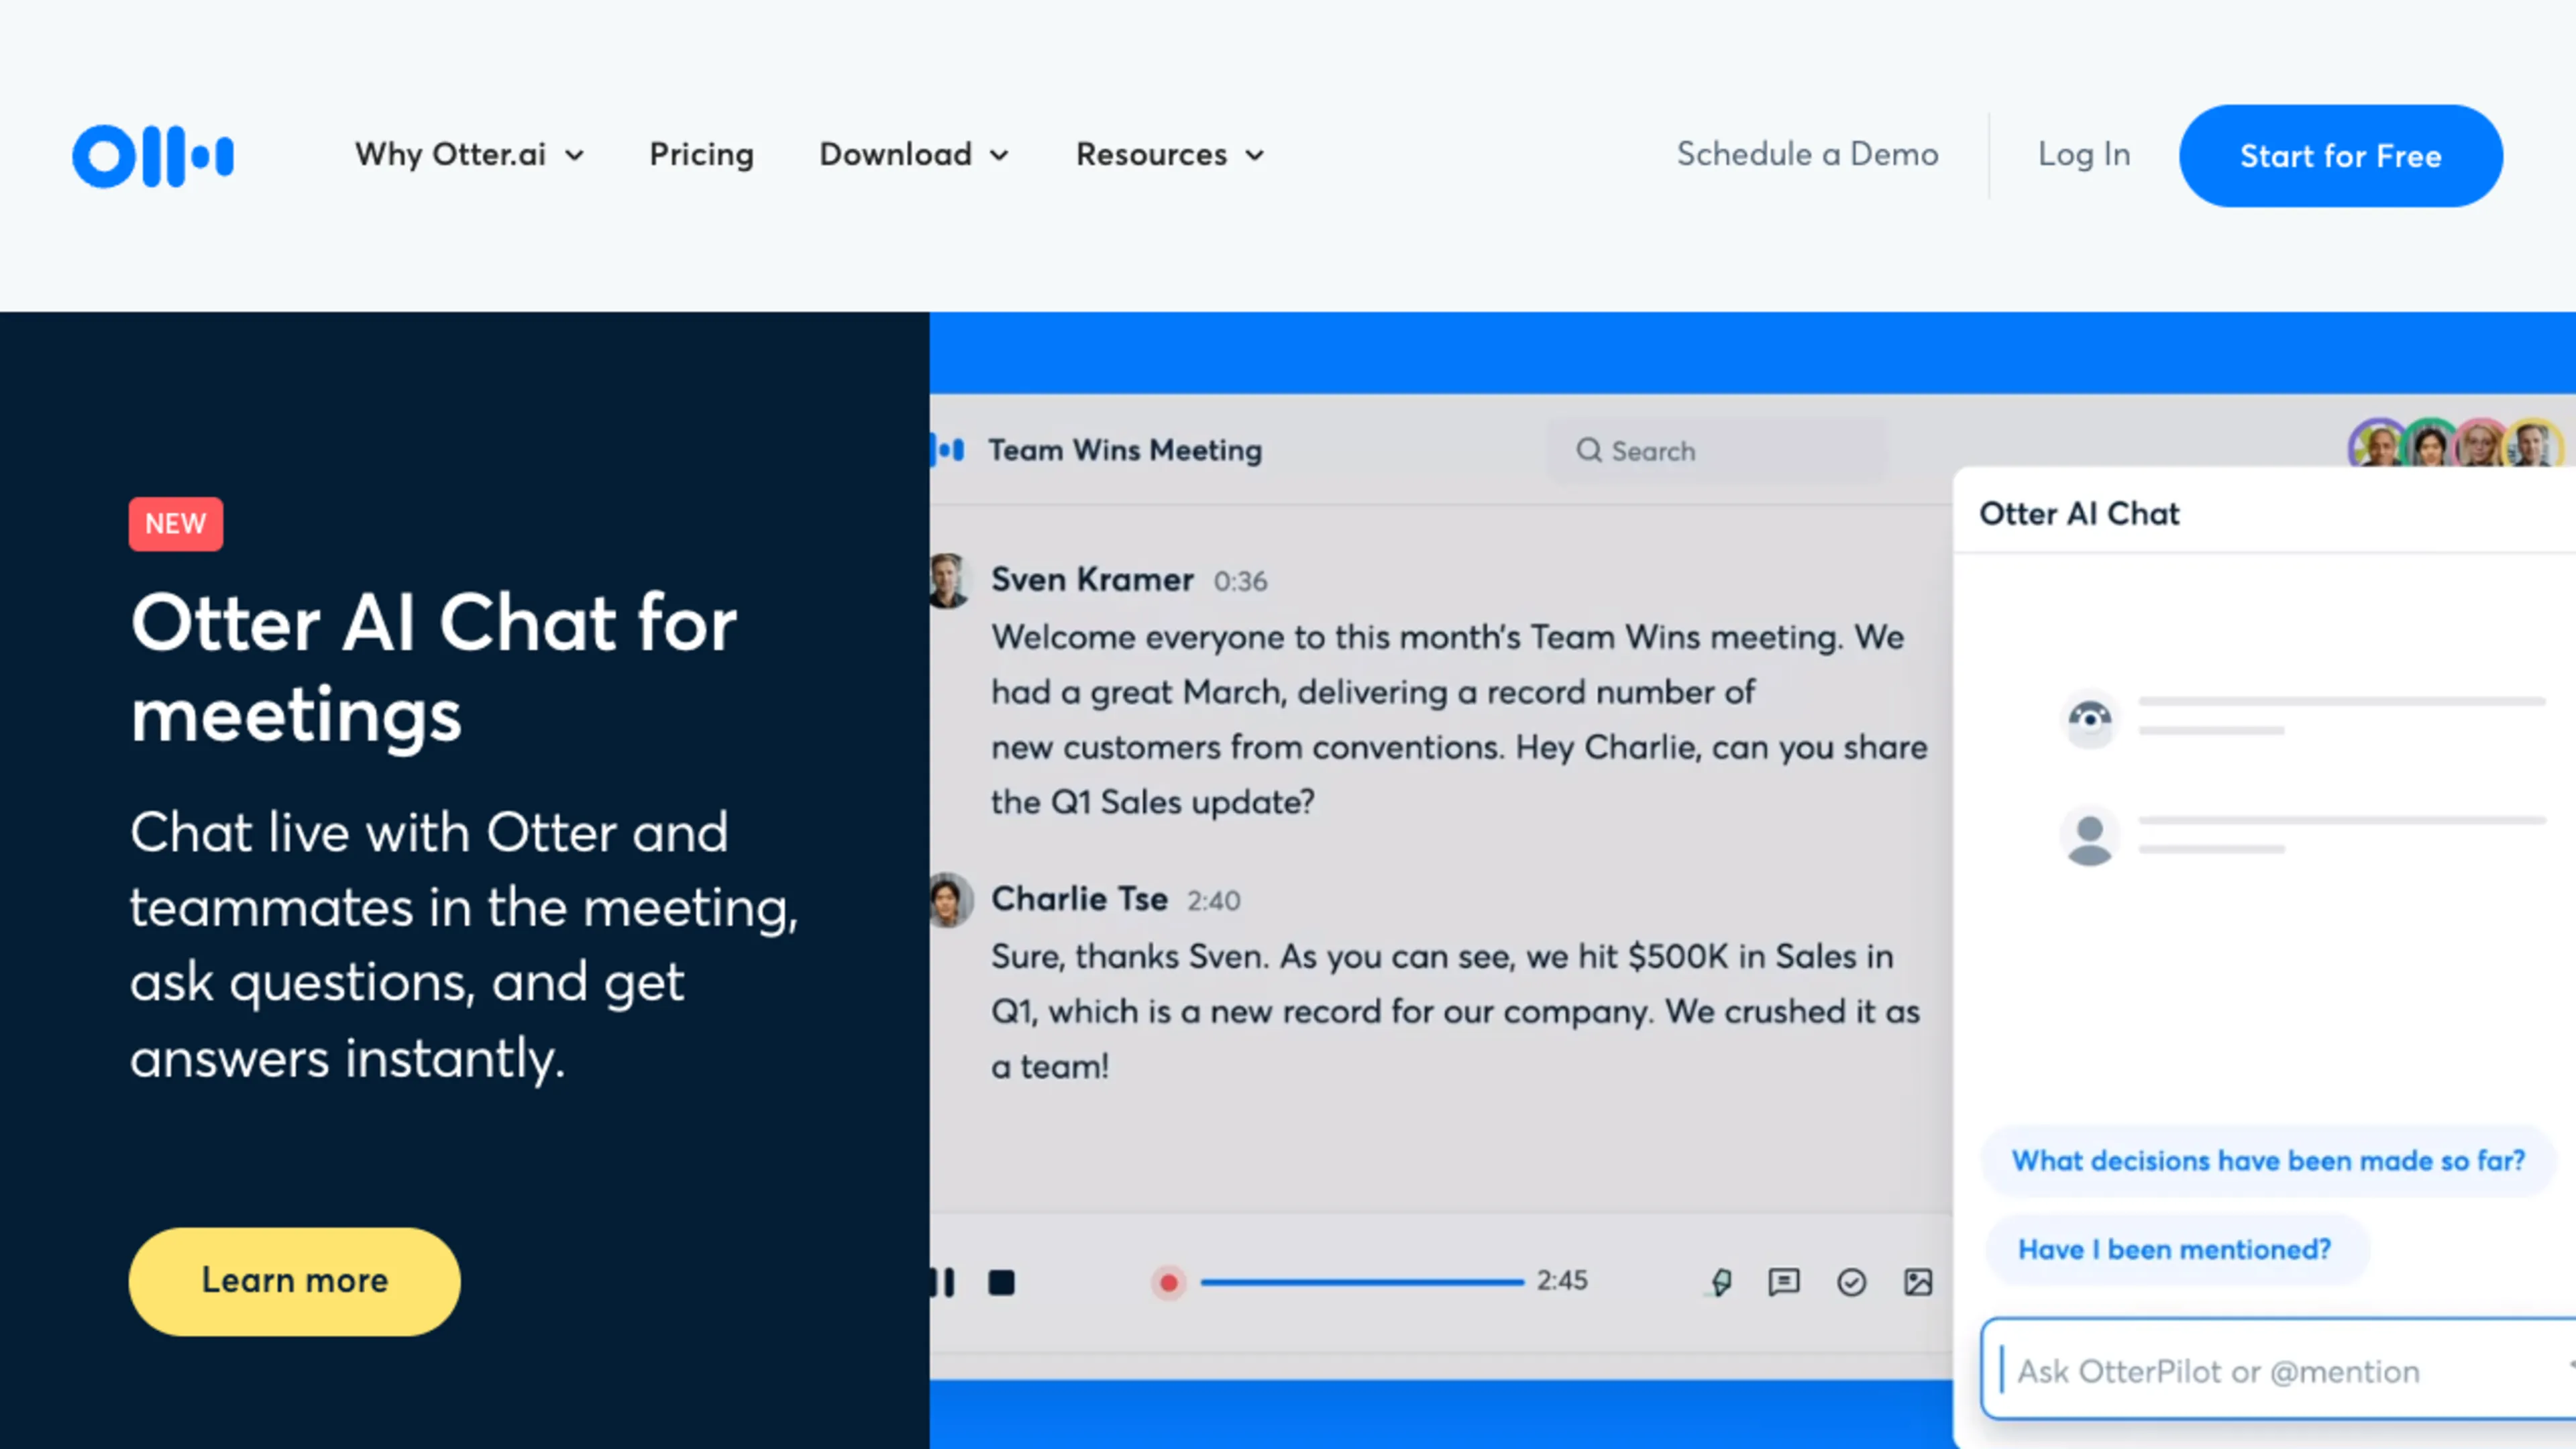
Task: Click the blue playback progress bar
Action: point(1362,1282)
